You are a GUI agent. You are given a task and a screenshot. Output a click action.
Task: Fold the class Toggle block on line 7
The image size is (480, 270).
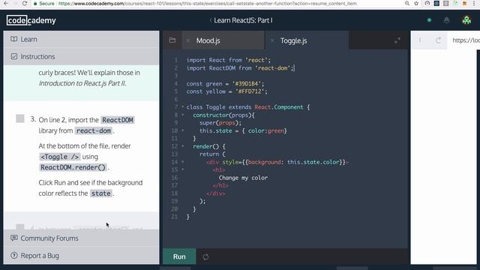point(183,106)
